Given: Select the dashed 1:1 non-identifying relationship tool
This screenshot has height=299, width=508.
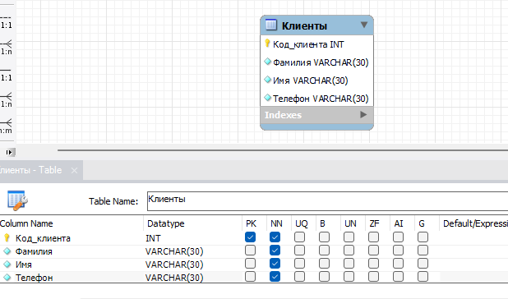Looking at the screenshot, I should [6, 22].
